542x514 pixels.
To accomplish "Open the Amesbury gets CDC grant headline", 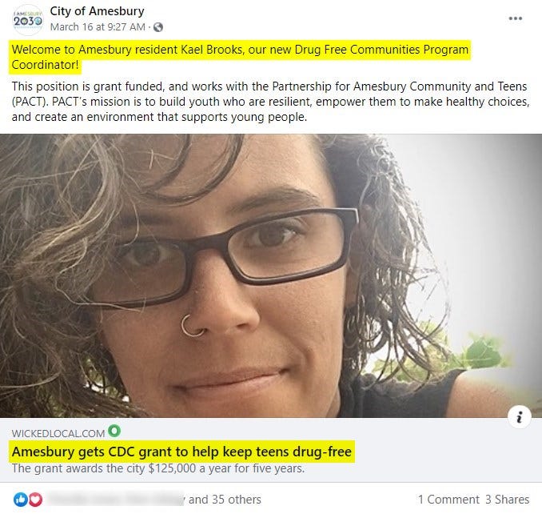I will 181,452.
